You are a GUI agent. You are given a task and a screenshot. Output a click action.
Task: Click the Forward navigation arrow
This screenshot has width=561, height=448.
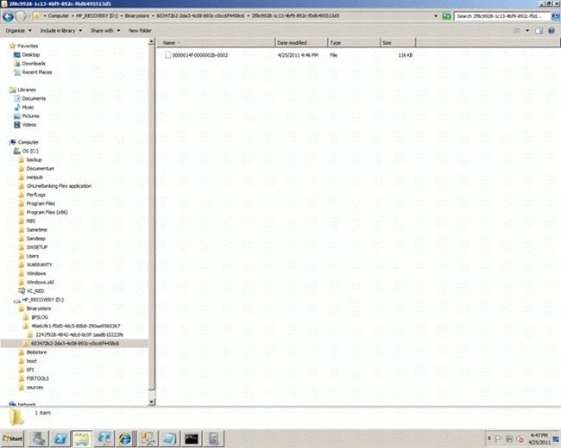(20, 16)
